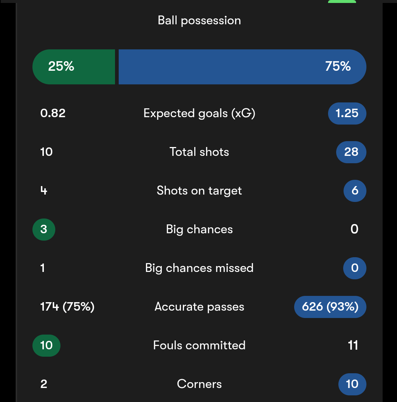Click the Big chances missed label
Viewport: 397px width, 402px height.
(x=199, y=268)
